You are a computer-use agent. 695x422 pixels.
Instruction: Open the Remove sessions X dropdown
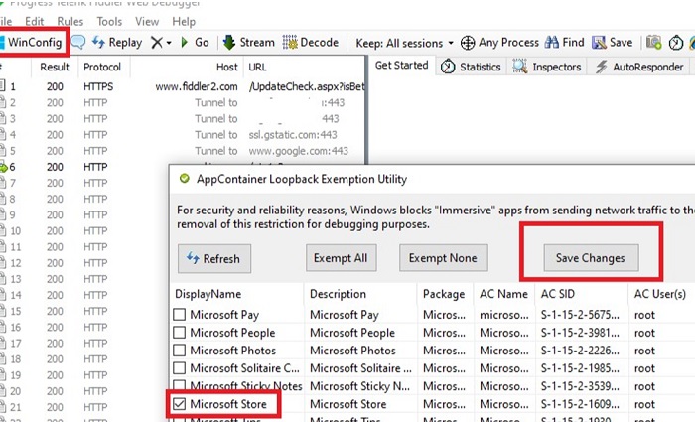(x=161, y=43)
